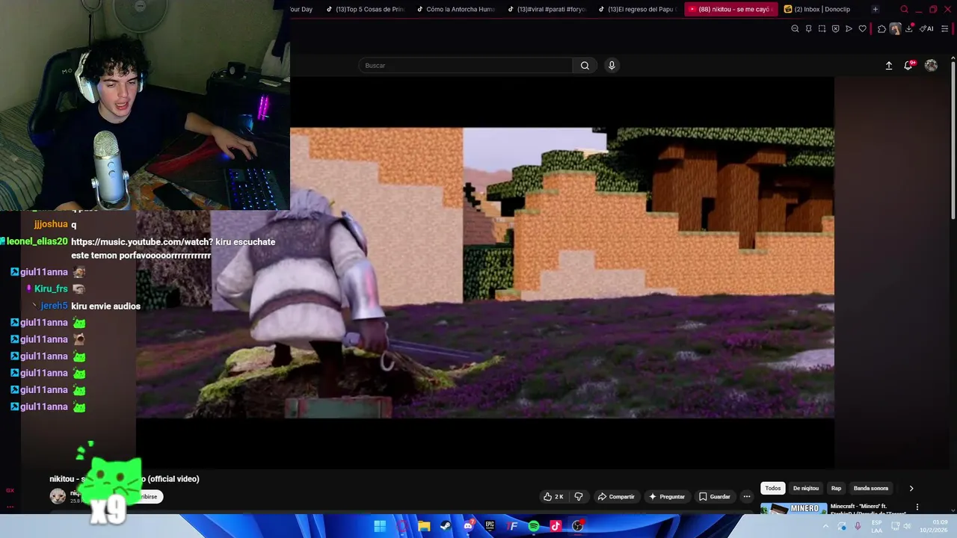Open volume control in system tray

coord(907,526)
